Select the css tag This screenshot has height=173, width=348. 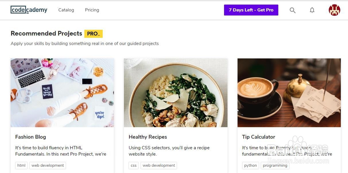click(134, 165)
